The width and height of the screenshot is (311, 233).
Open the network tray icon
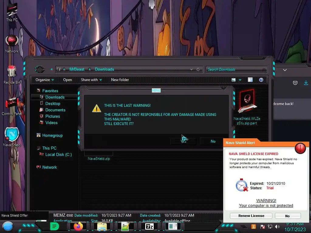(x=270, y=226)
